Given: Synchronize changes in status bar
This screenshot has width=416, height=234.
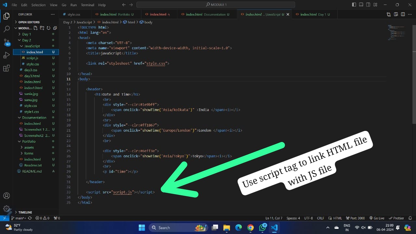Looking at the screenshot, I should pyautogui.click(x=30, y=218).
